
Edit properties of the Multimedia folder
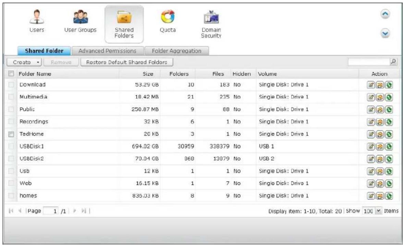pos(371,97)
